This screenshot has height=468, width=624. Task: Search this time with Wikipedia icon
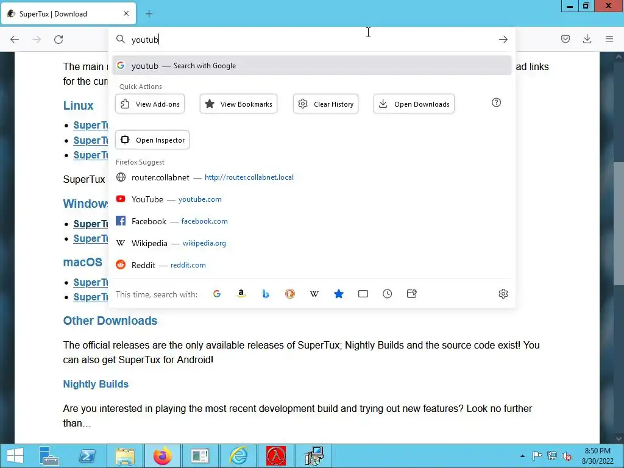tap(314, 294)
